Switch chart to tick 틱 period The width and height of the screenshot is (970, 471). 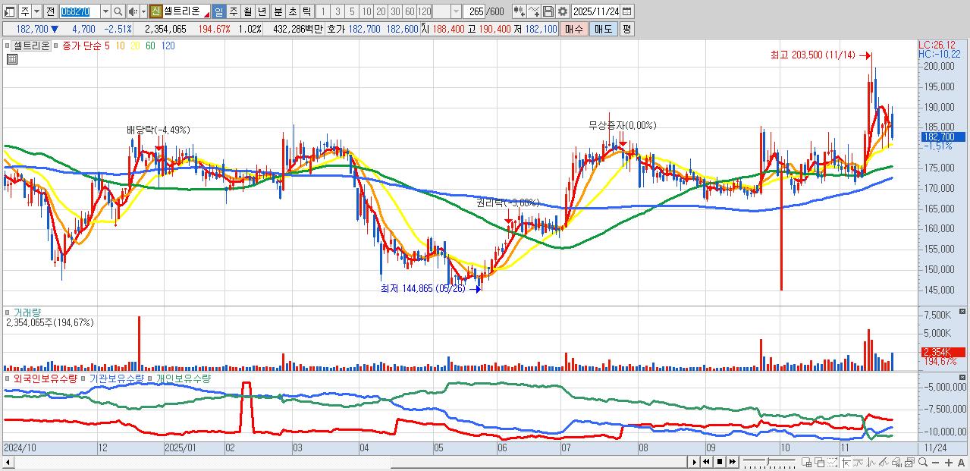click(x=306, y=11)
